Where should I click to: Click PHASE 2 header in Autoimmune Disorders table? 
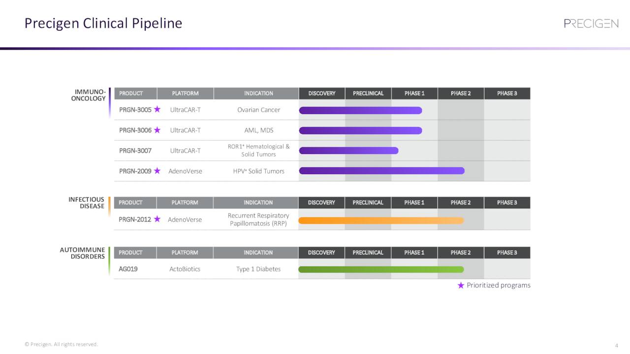coord(460,253)
